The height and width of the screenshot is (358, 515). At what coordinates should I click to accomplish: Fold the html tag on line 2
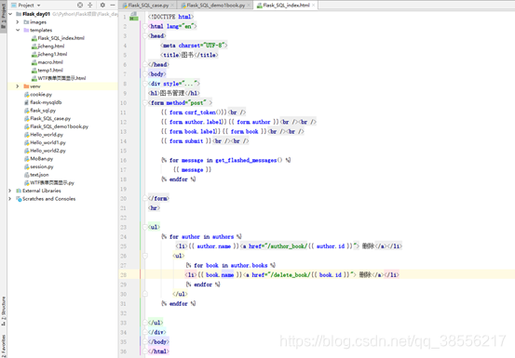click(145, 26)
